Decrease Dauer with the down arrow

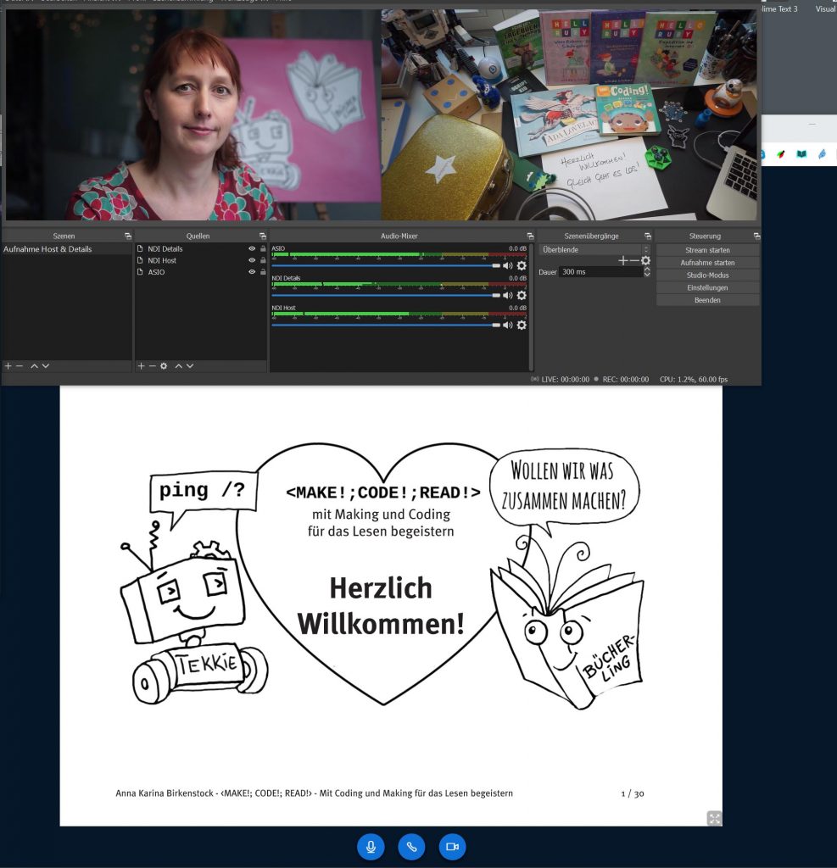point(647,274)
